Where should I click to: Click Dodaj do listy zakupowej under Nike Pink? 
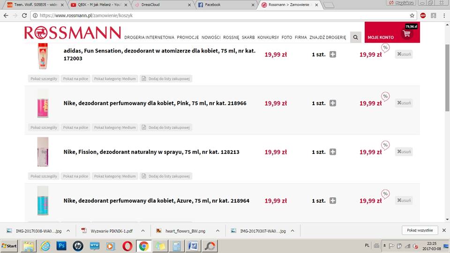point(165,127)
